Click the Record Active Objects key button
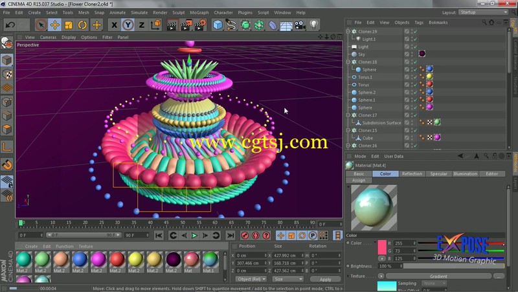Screen dimensions: 518x292 [x=281, y=236]
